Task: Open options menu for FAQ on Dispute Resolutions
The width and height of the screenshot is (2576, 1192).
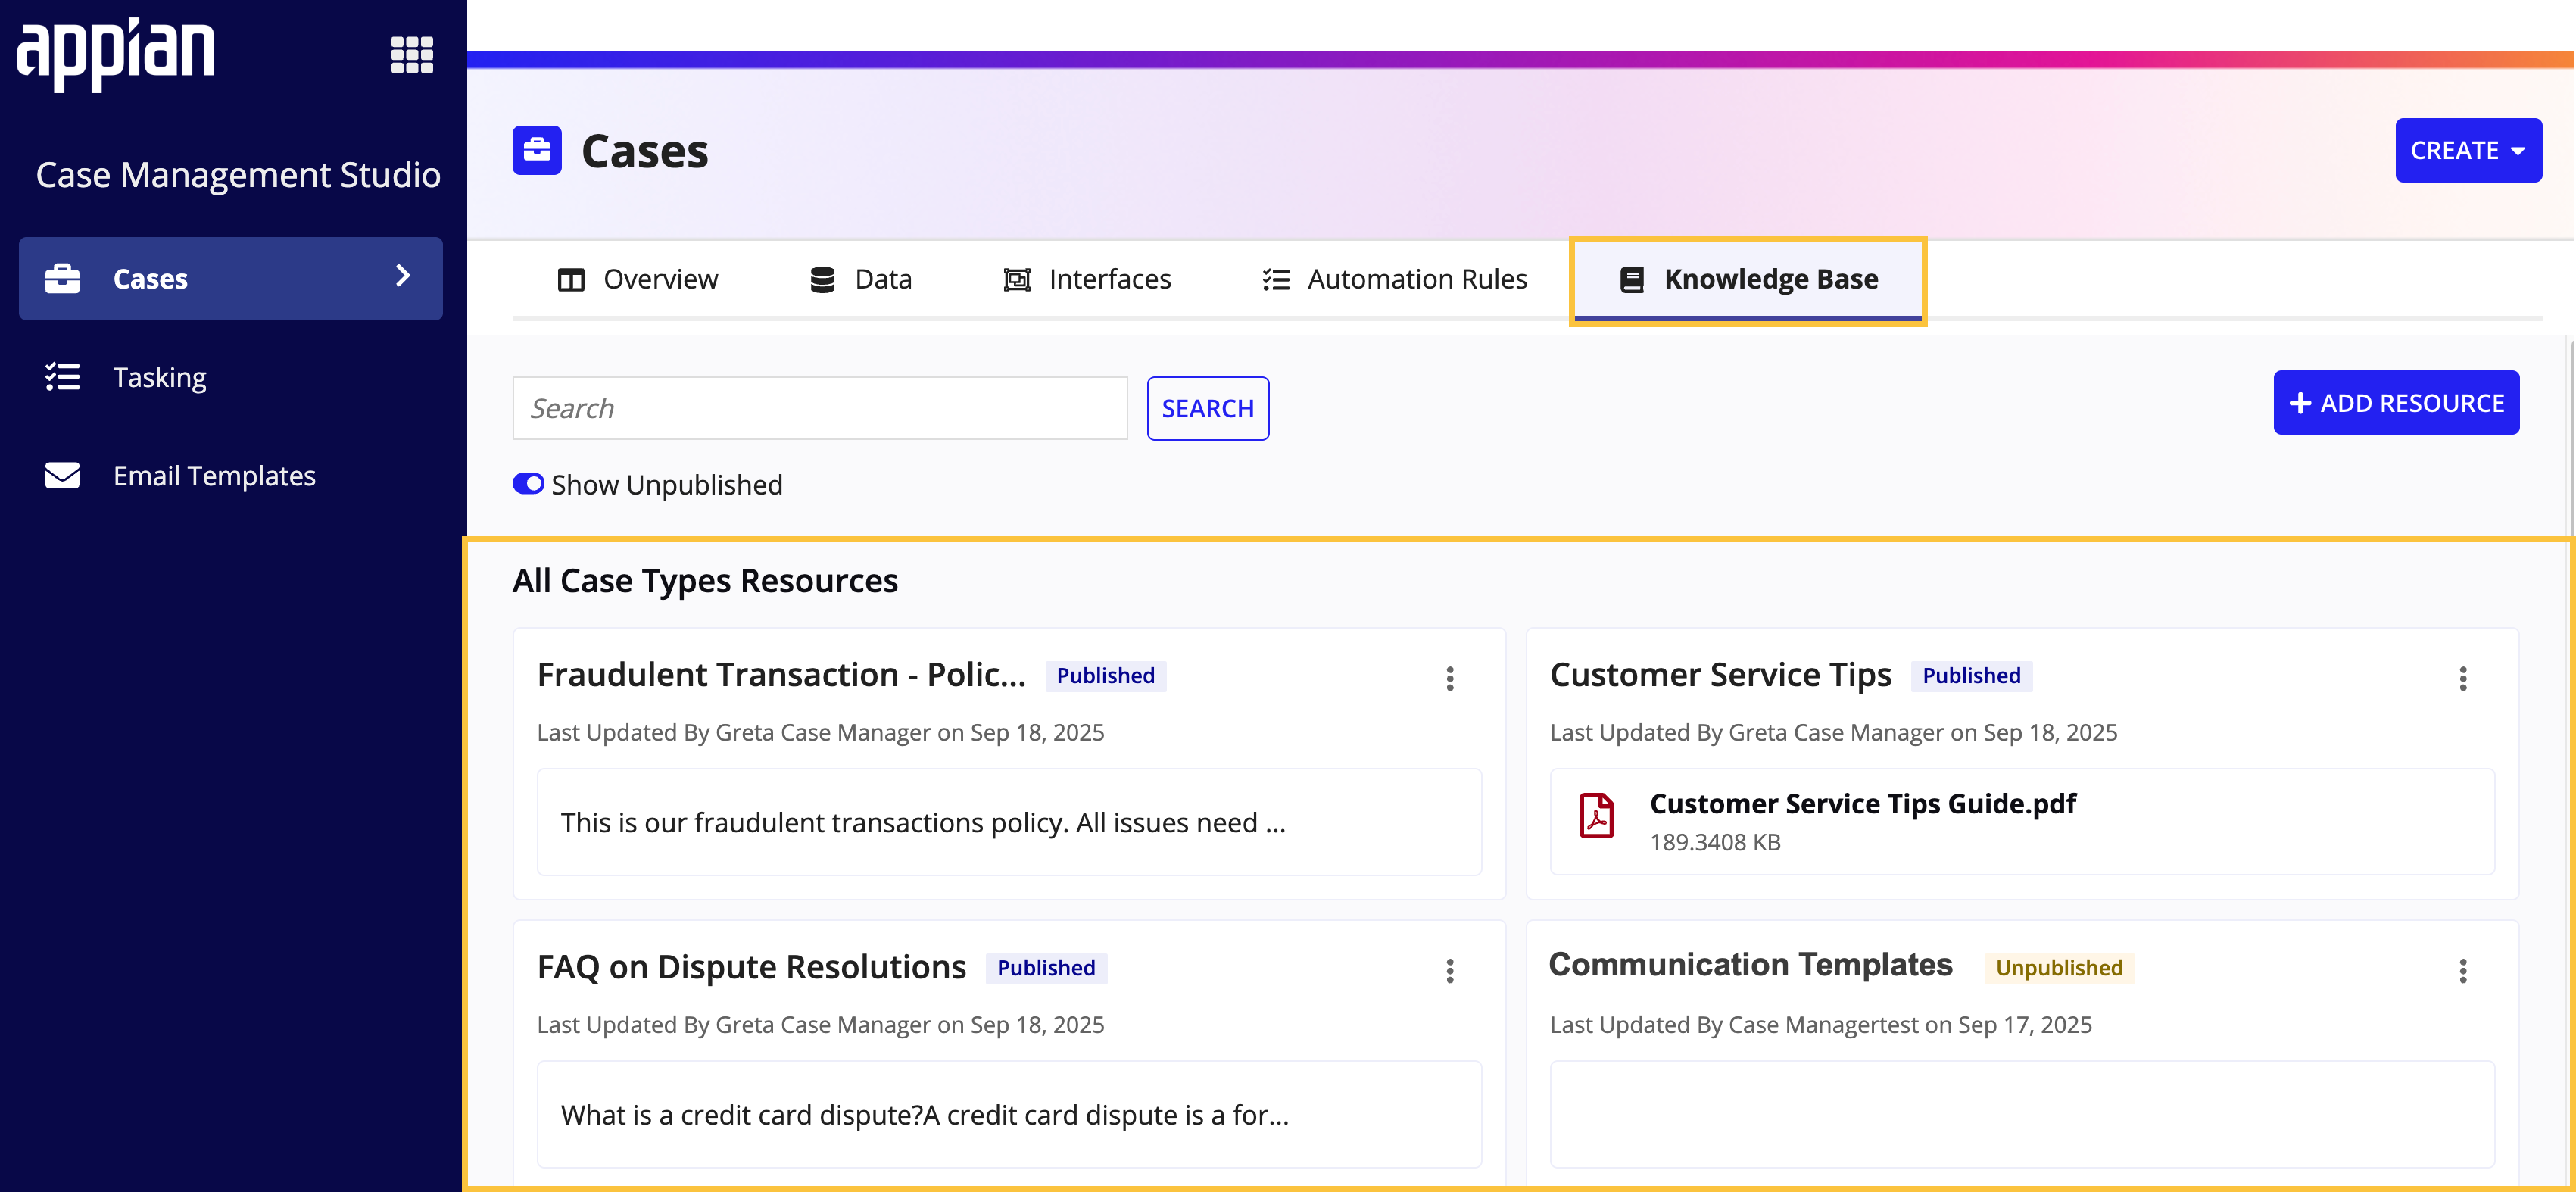Action: click(x=1450, y=971)
